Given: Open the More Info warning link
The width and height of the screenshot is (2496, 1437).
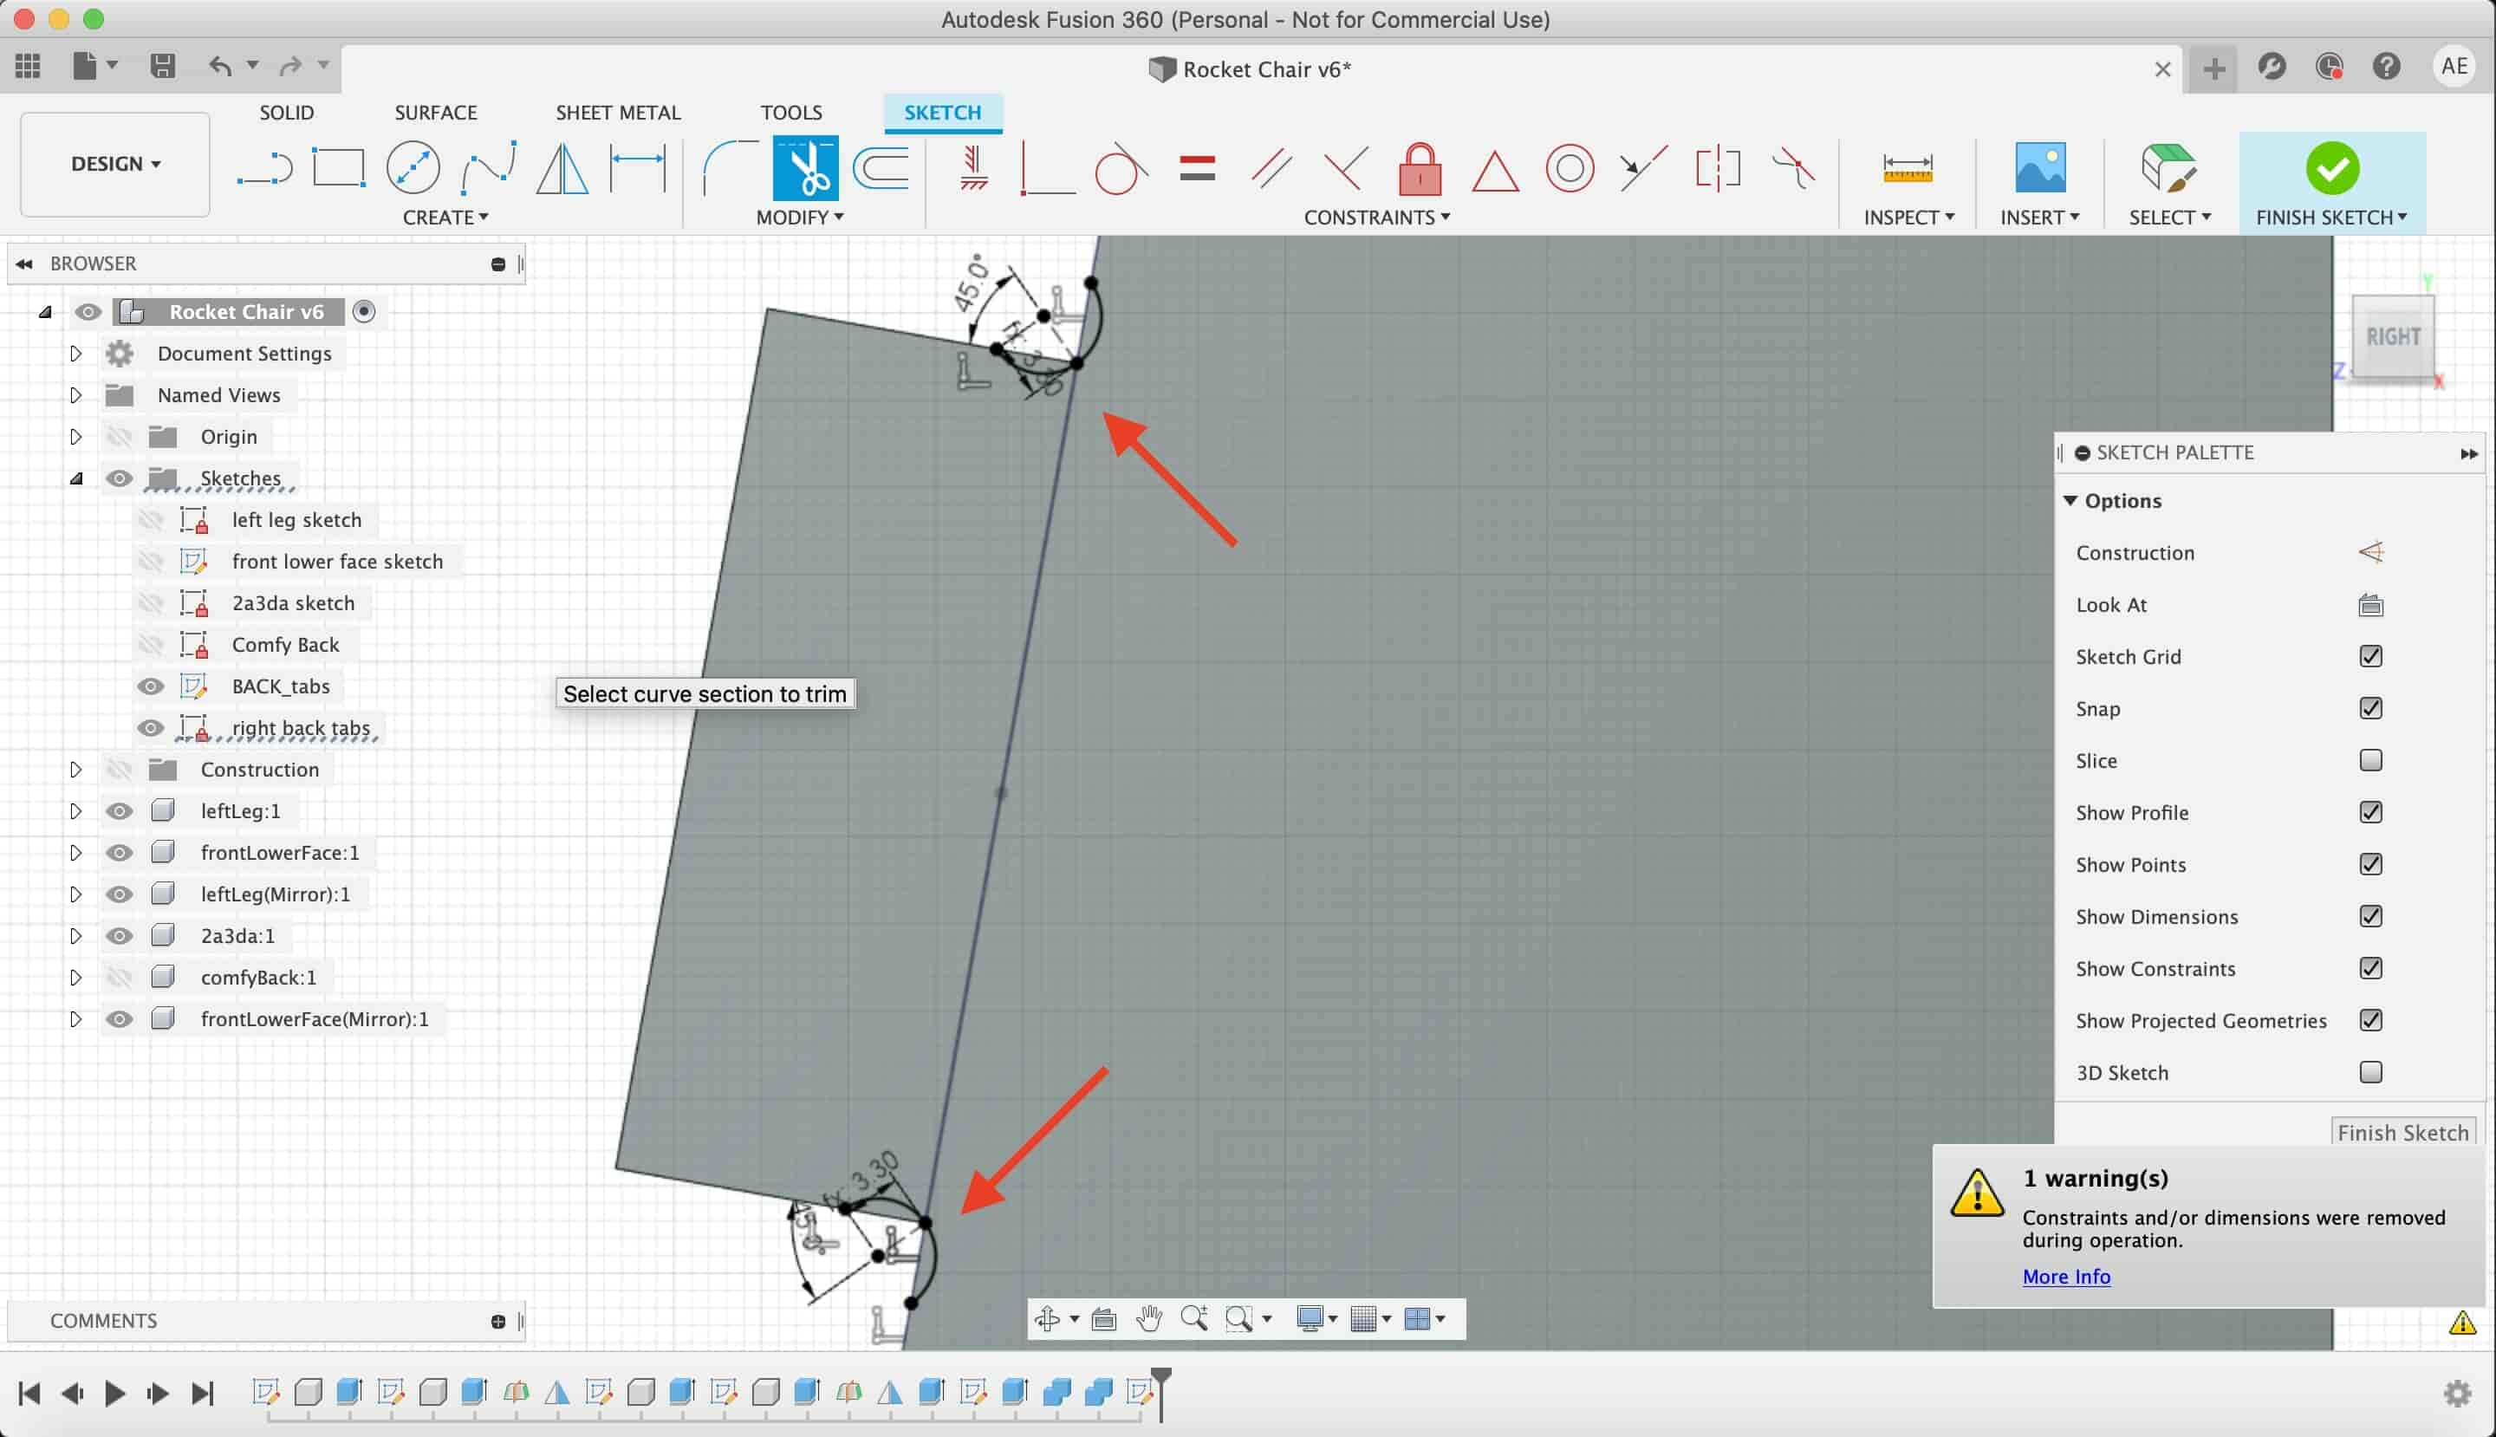Looking at the screenshot, I should (2065, 1276).
